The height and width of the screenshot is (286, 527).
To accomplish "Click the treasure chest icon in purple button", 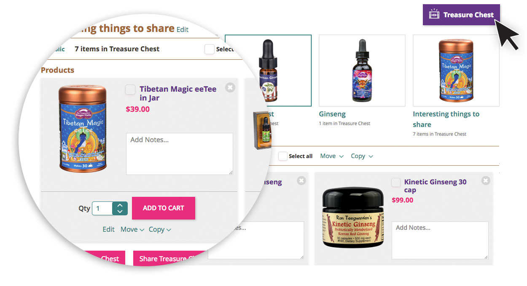I will point(434,15).
